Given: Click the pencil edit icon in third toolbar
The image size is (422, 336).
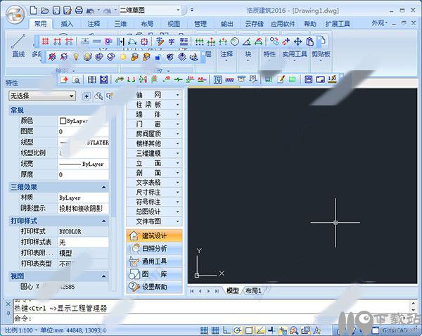Looking at the screenshot, I should (x=281, y=79).
